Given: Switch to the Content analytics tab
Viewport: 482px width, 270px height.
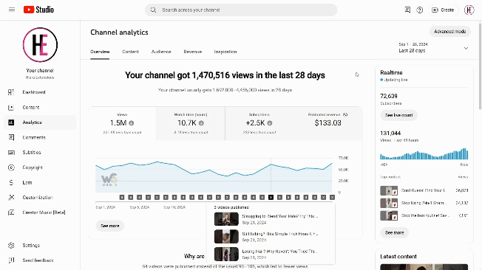Looking at the screenshot, I should [x=130, y=52].
